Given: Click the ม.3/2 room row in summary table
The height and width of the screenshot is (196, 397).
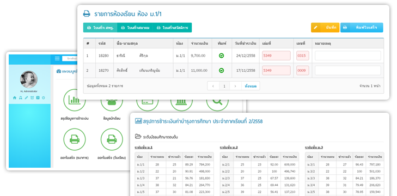Looking at the screenshot, I should (345, 171).
